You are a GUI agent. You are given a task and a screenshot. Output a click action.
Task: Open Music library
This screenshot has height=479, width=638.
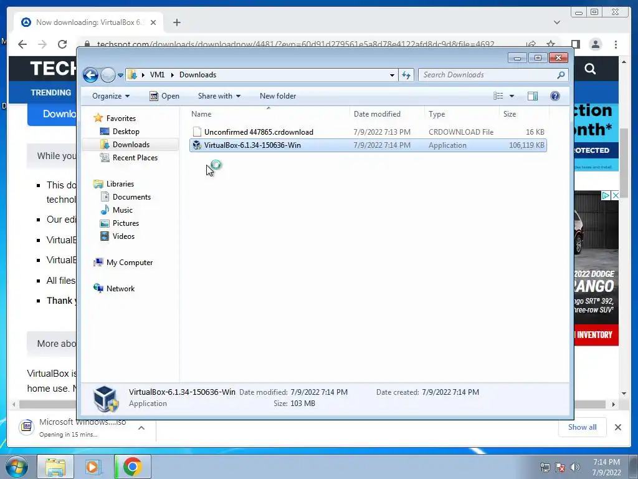tap(123, 210)
